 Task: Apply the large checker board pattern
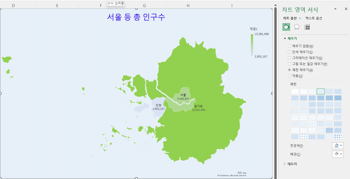click(x=321, y=137)
